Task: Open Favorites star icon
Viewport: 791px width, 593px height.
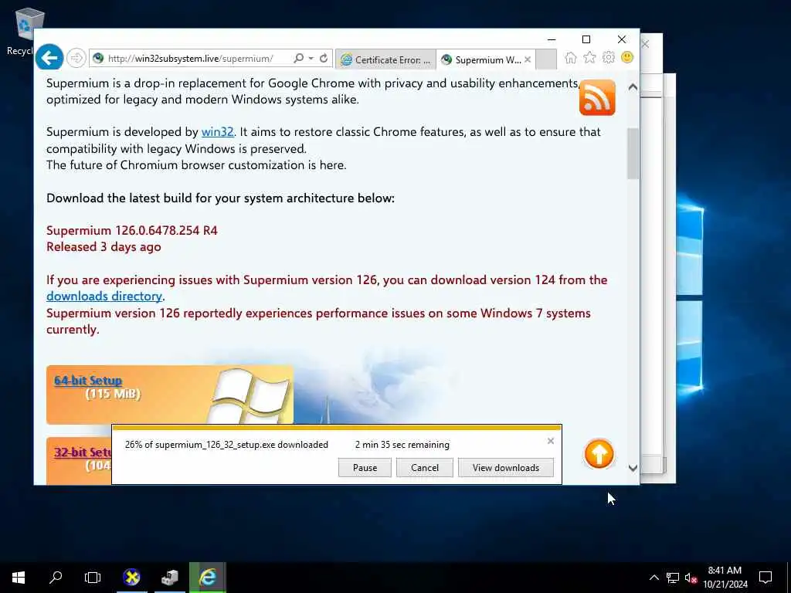Action: 589,57
